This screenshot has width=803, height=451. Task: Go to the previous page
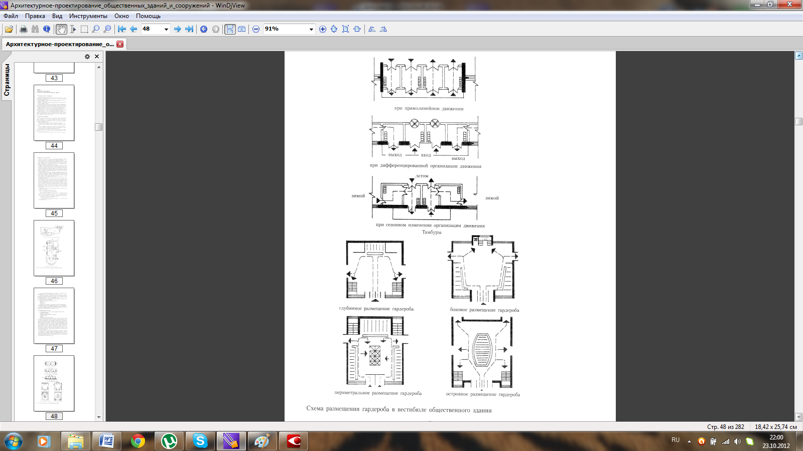point(133,29)
